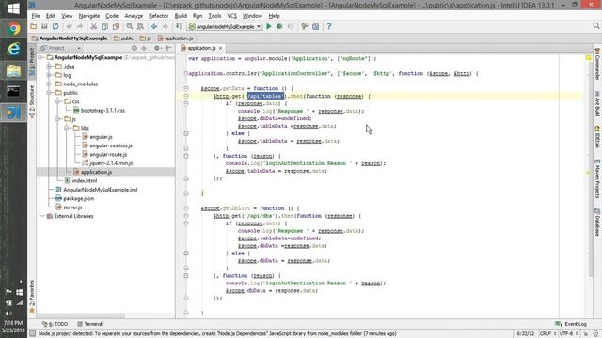Start debugging with the bug icon
The image size is (602, 338).
279,27
